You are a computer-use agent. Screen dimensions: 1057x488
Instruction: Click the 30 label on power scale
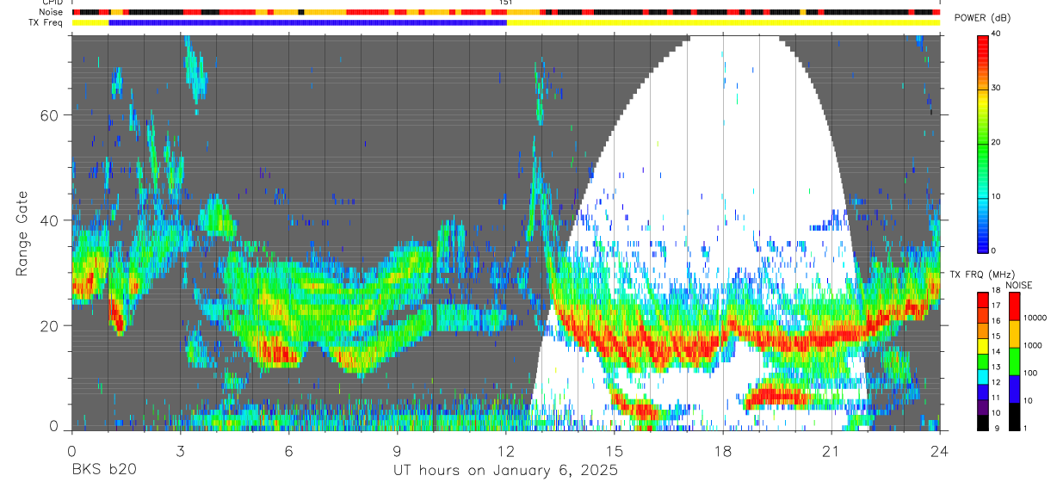pos(994,89)
